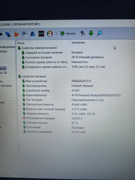Viewport: 135px width, 180px height.
Task: Click sidebar horizontal scrollbar right arrow
Action: coord(16,176)
